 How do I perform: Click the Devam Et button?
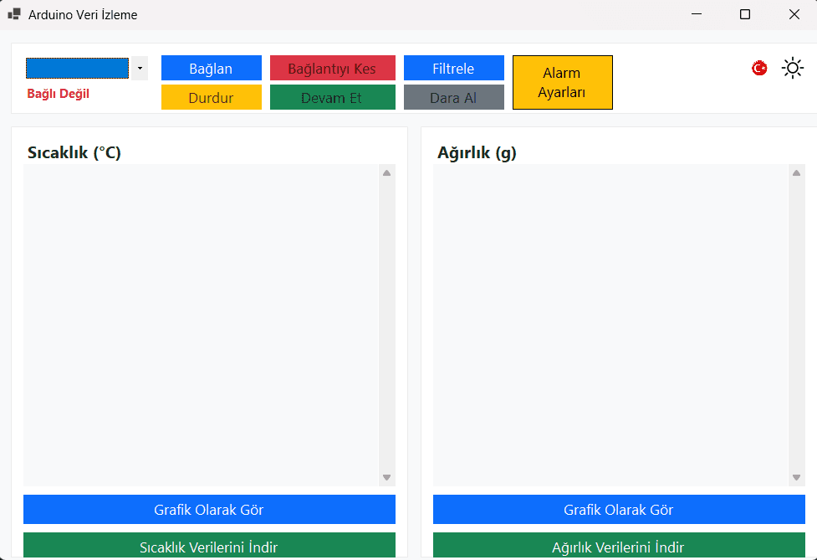(333, 97)
